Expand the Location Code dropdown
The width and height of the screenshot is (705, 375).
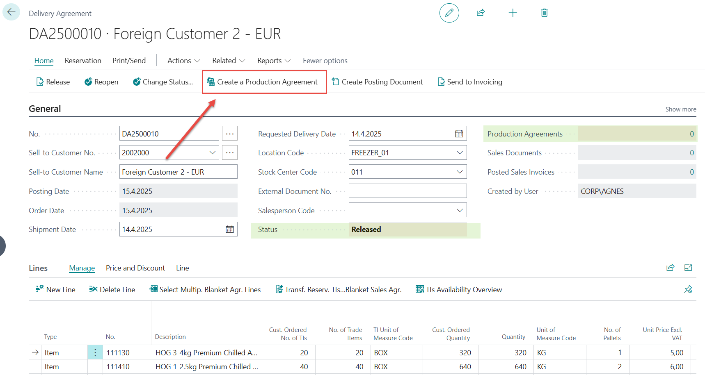(x=460, y=153)
